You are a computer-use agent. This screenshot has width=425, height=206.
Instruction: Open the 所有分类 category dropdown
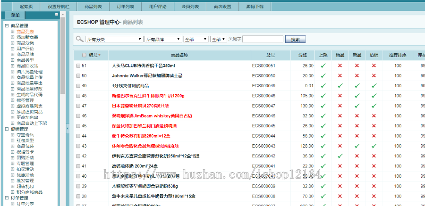[x=114, y=39]
